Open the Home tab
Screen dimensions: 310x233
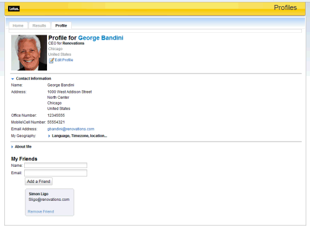18,25
